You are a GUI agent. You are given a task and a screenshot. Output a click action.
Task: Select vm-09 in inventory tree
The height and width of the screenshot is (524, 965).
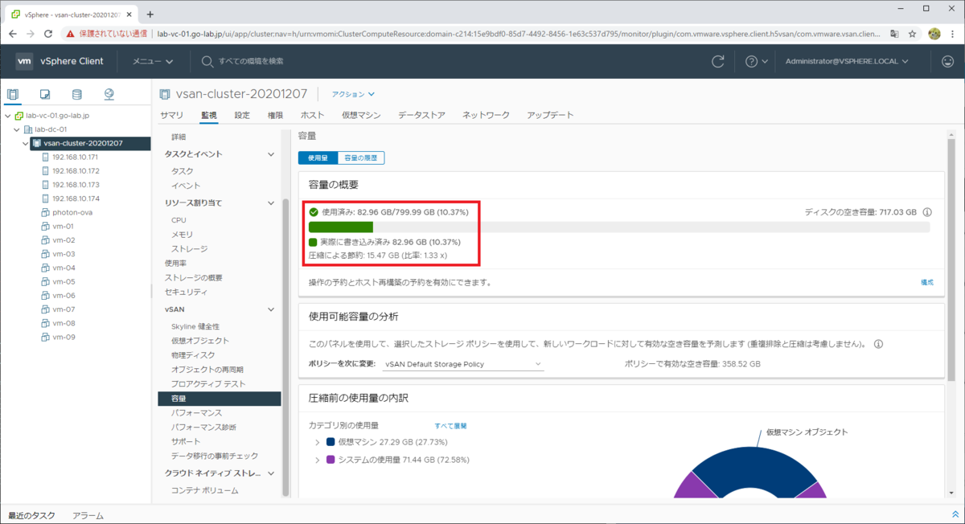pyautogui.click(x=64, y=337)
